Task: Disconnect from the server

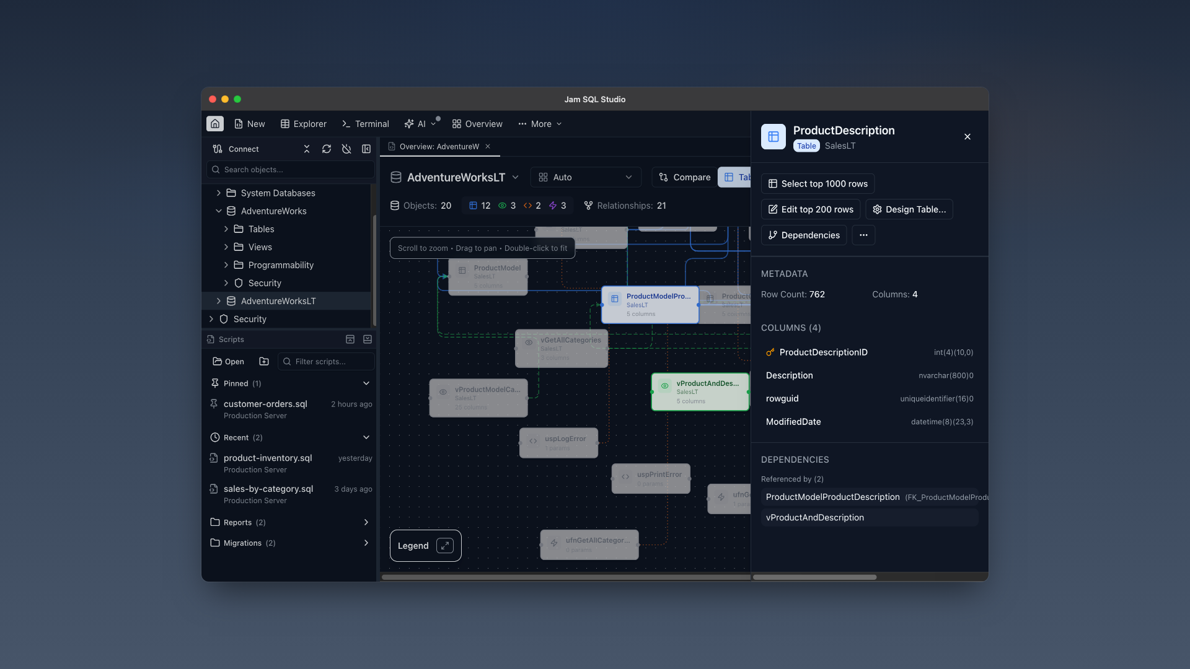Action: point(346,149)
